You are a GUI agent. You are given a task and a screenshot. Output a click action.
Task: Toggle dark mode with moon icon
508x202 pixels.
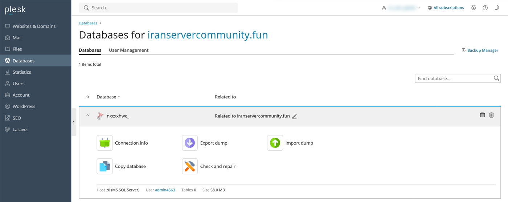496,8
